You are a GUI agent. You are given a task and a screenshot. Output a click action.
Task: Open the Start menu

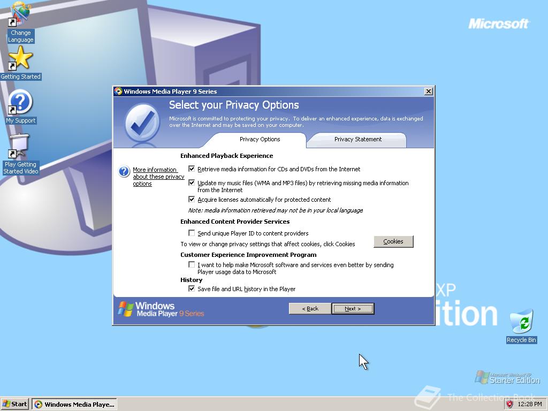15,404
